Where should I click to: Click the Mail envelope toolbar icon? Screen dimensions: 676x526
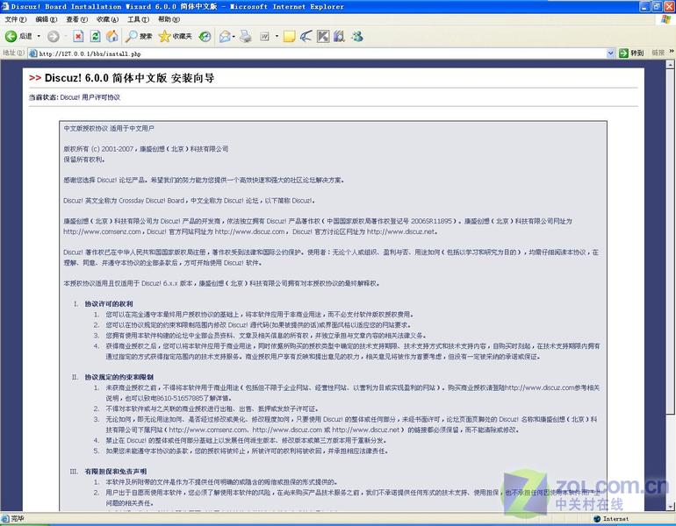tap(225, 36)
